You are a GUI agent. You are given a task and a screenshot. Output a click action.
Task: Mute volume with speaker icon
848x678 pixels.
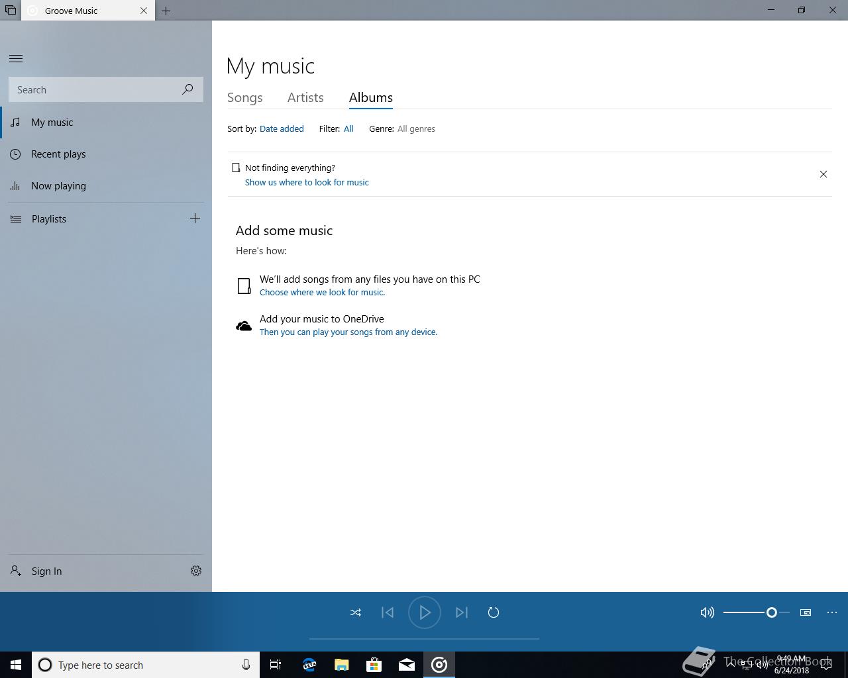(708, 612)
